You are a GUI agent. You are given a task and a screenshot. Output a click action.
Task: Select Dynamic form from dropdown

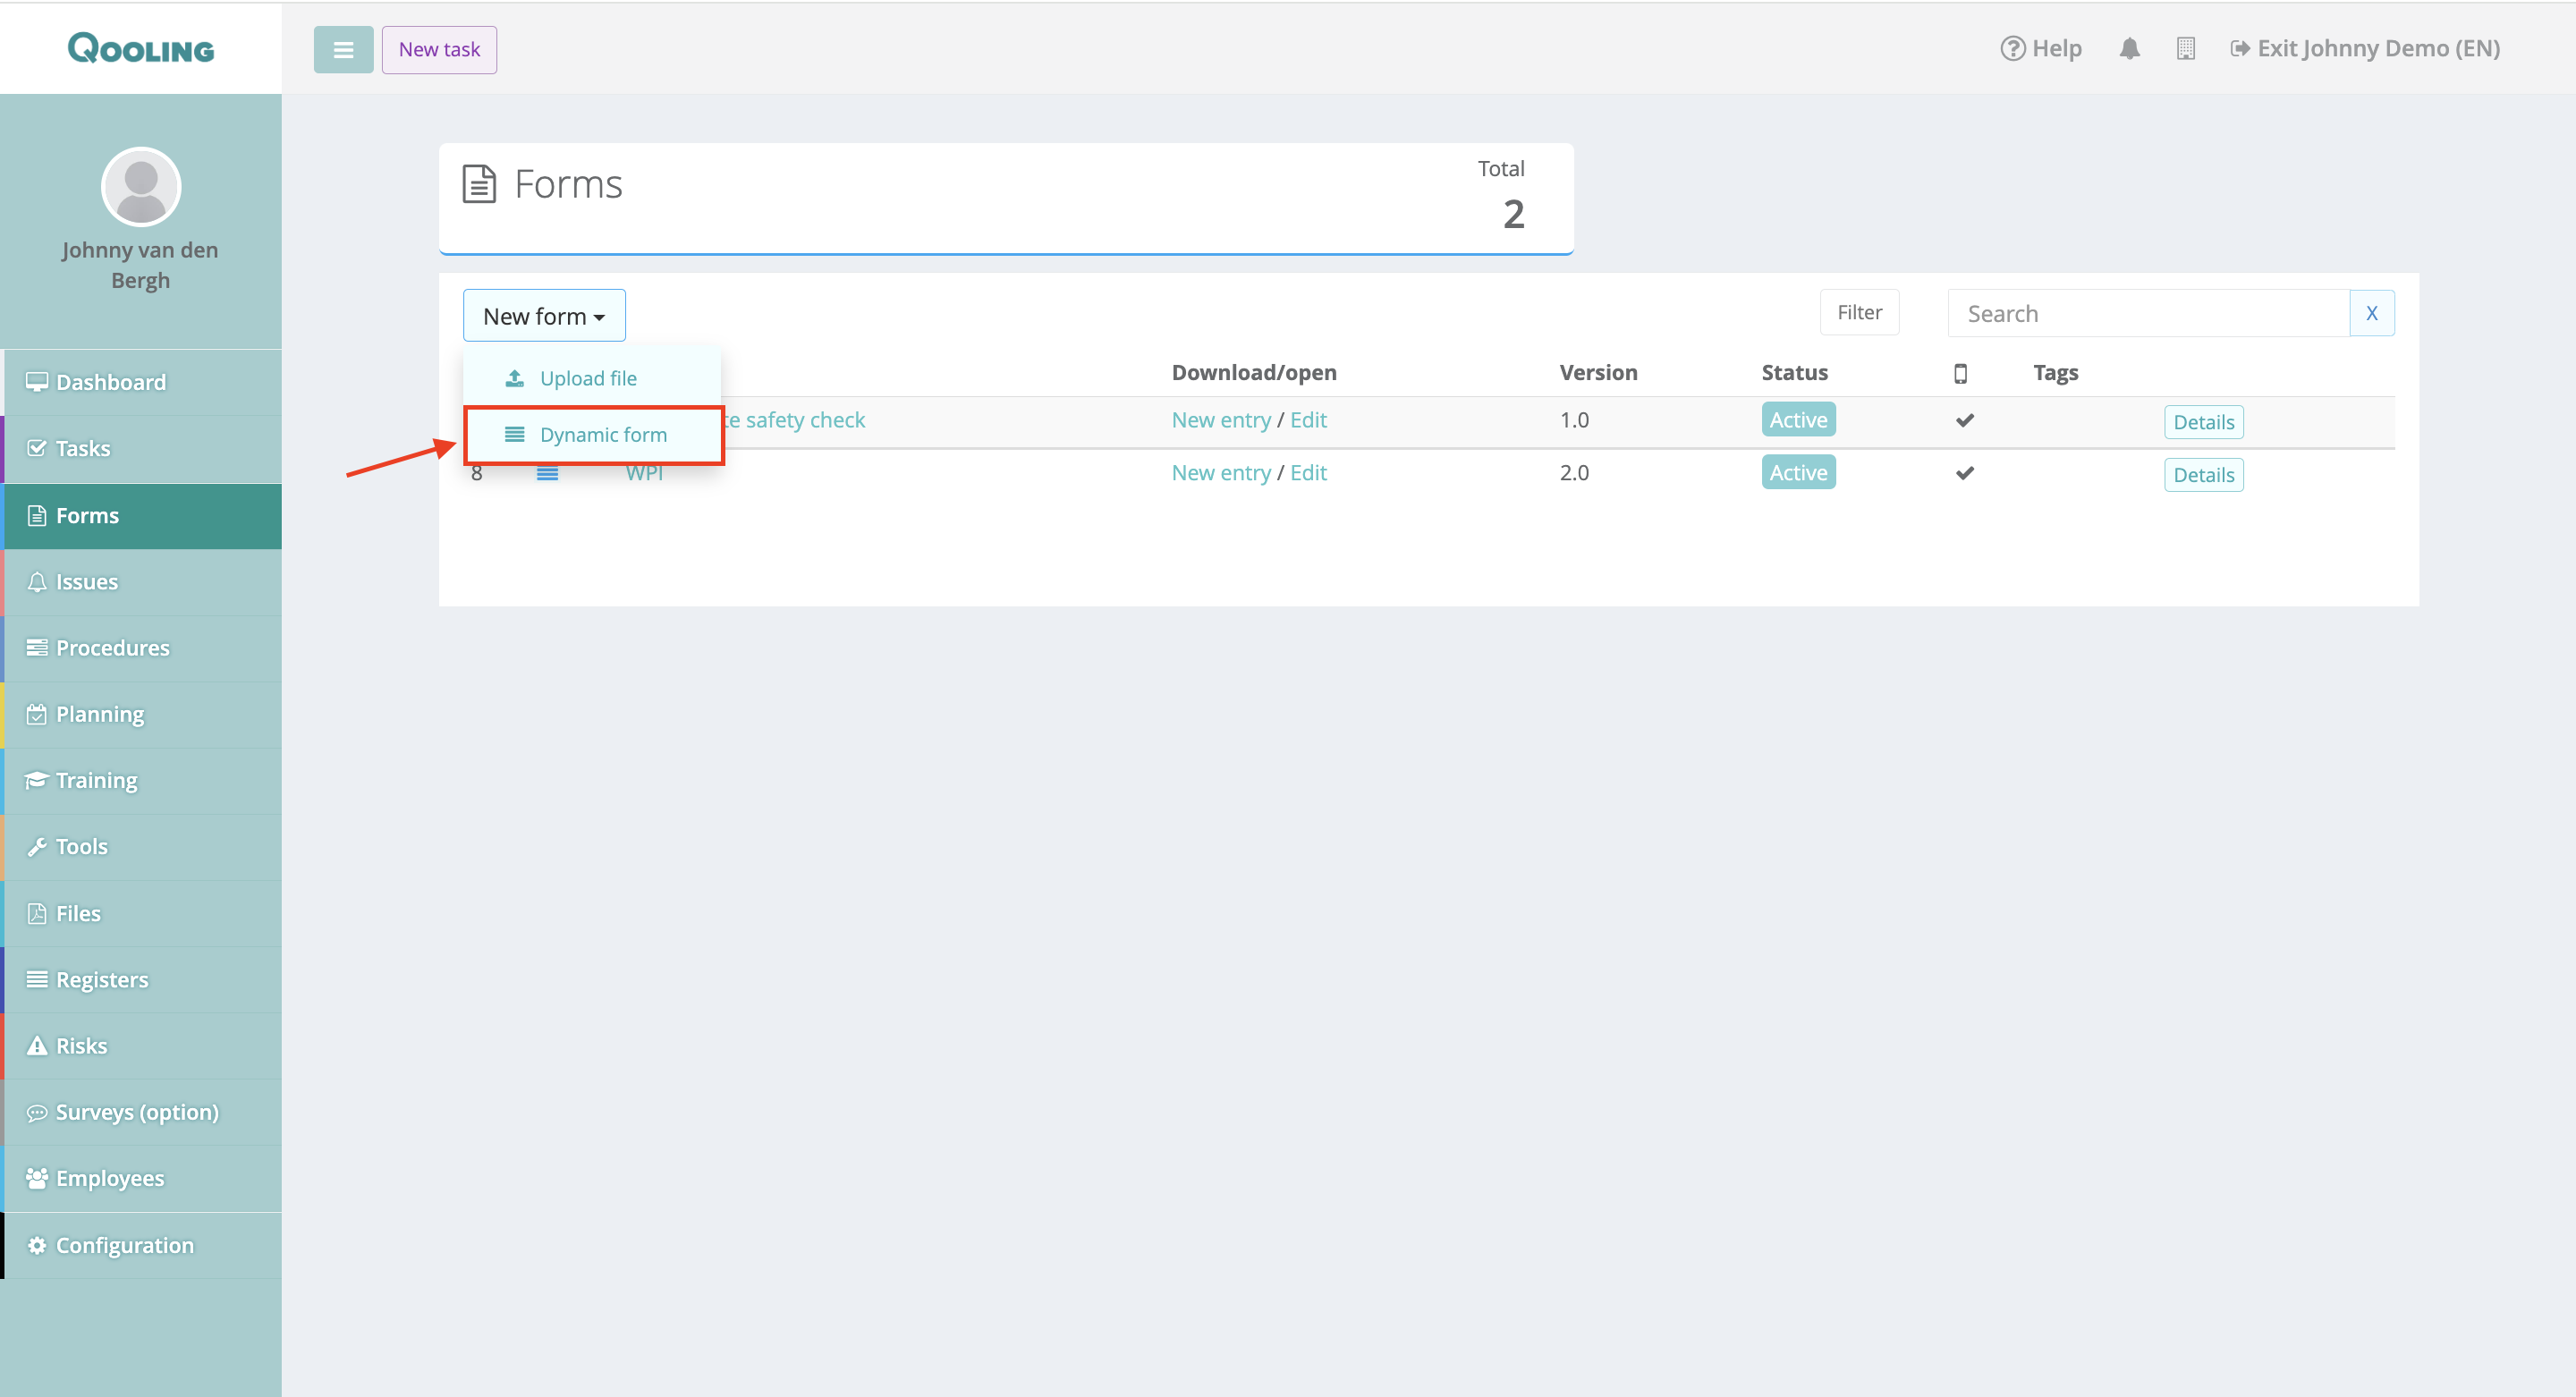click(602, 434)
